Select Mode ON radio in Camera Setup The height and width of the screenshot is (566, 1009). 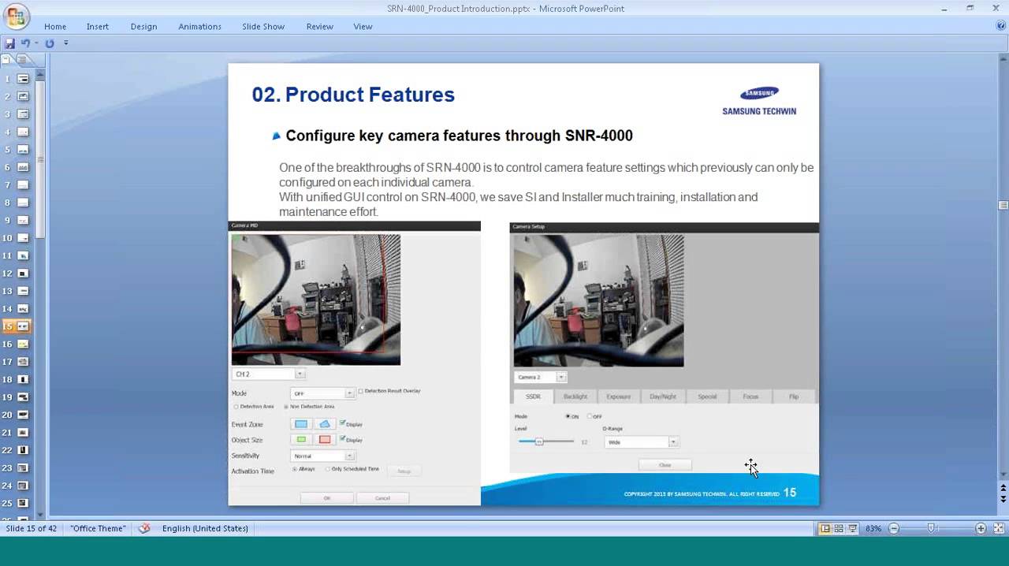(568, 416)
